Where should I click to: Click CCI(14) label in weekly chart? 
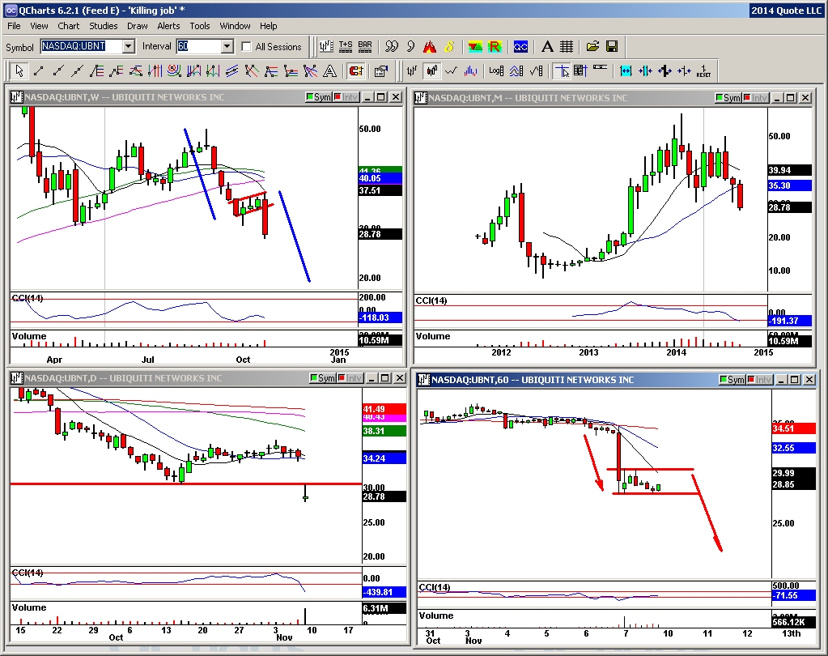pos(28,298)
